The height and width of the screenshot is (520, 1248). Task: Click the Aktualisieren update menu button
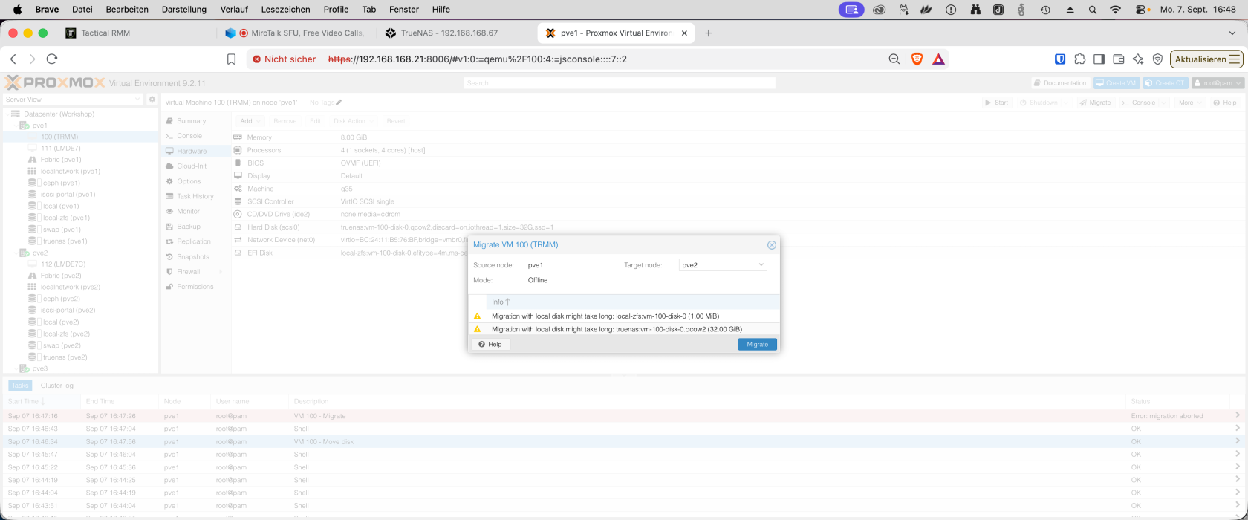point(1206,59)
